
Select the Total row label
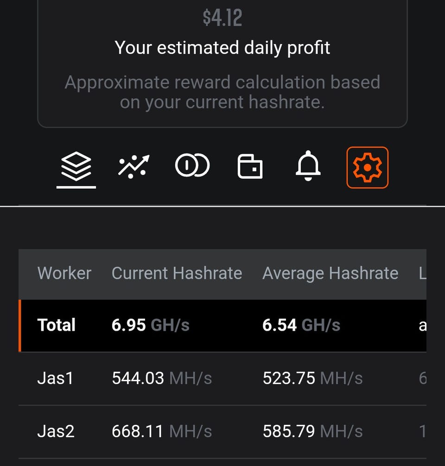tap(57, 325)
